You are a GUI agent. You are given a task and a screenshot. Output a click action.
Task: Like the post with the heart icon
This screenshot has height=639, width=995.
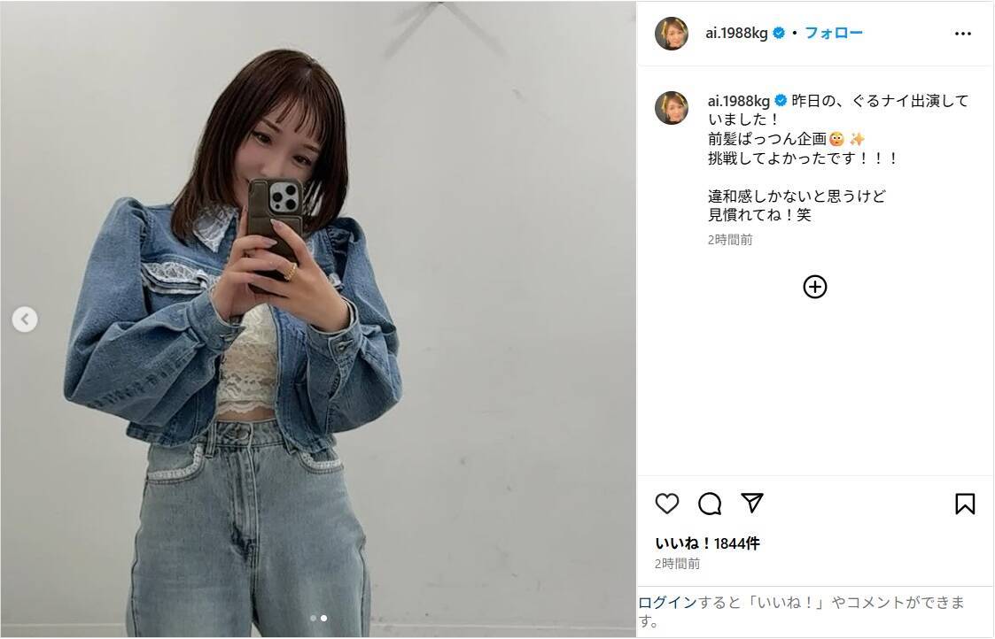point(667,504)
